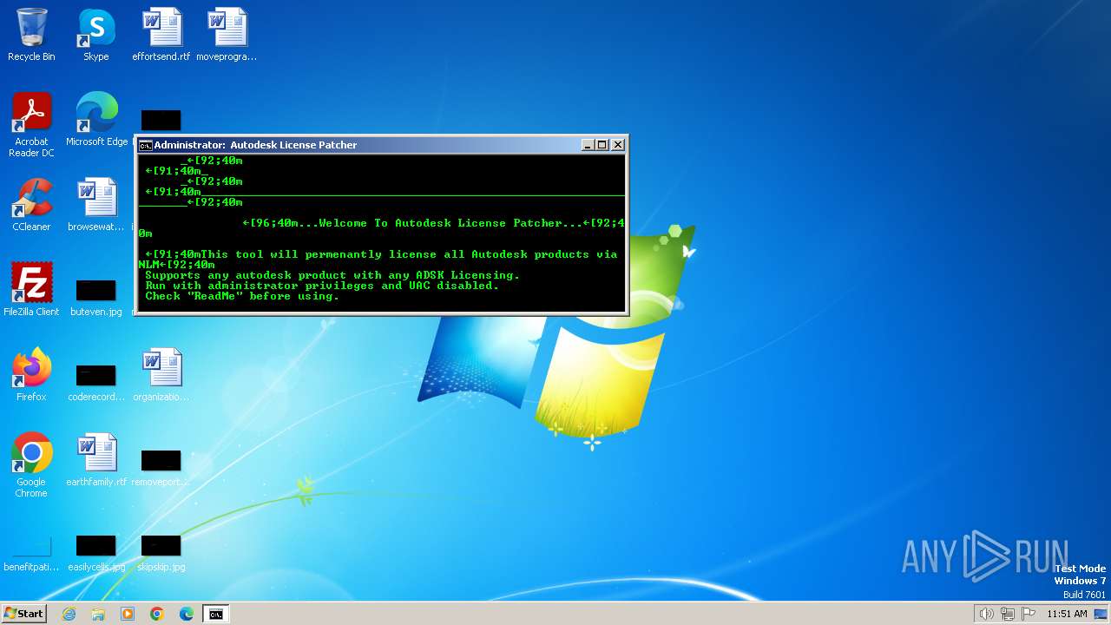Select the black file icon beside Microsoft Edge
1111x625 pixels.
coord(161,121)
